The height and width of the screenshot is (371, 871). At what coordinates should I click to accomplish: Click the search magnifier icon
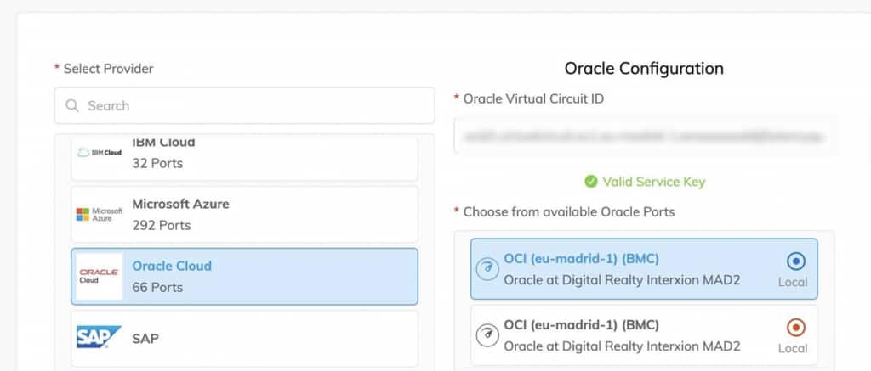pos(71,106)
